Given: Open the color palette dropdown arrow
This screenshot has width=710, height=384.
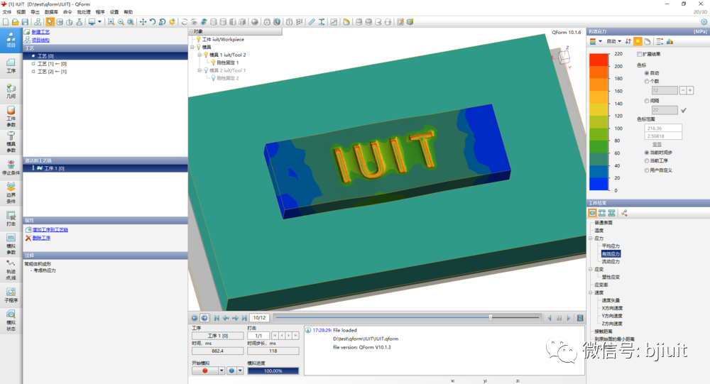Looking at the screenshot, I should (x=601, y=41).
